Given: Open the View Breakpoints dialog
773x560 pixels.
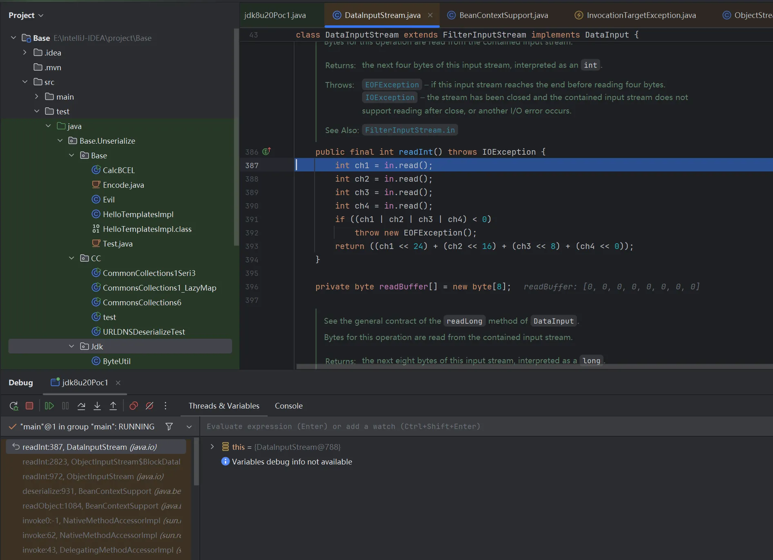Looking at the screenshot, I should tap(134, 406).
